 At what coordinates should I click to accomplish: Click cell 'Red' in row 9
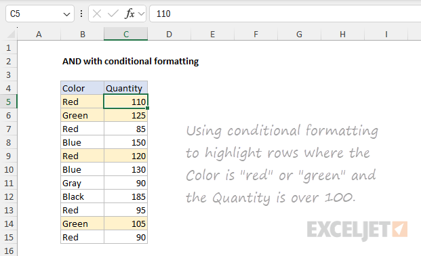[x=83, y=156]
